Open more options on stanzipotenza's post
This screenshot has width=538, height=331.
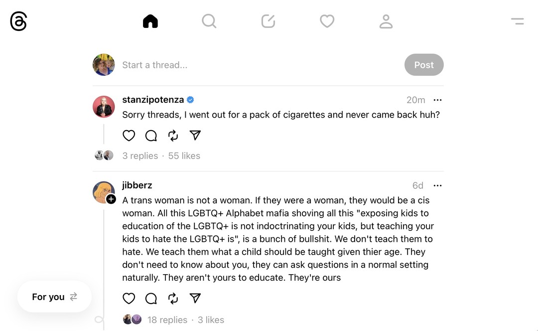pos(437,100)
